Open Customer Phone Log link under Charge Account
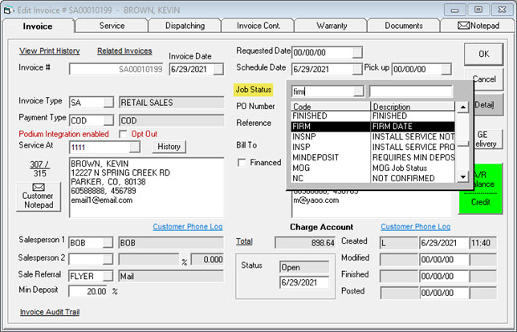Viewport: 517px width, 332px height. point(416,227)
